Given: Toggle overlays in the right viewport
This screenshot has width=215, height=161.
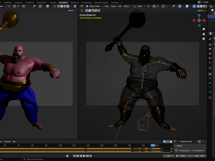Looking at the screenshot, I should click(x=187, y=6).
